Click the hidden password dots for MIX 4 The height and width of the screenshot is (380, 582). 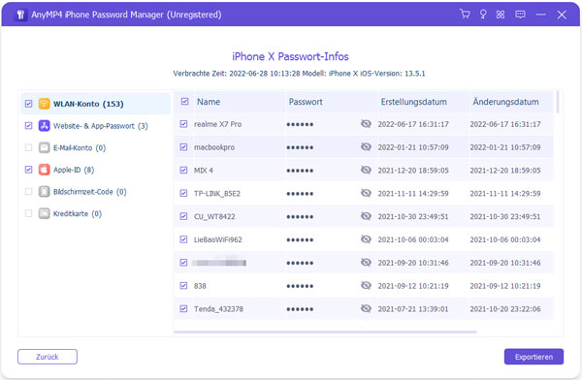tap(300, 171)
